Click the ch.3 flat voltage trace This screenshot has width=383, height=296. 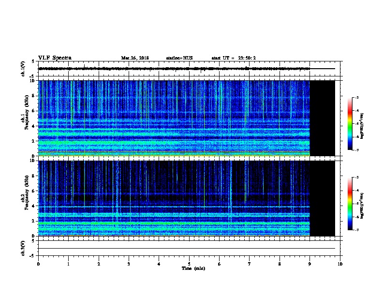coord(187,249)
